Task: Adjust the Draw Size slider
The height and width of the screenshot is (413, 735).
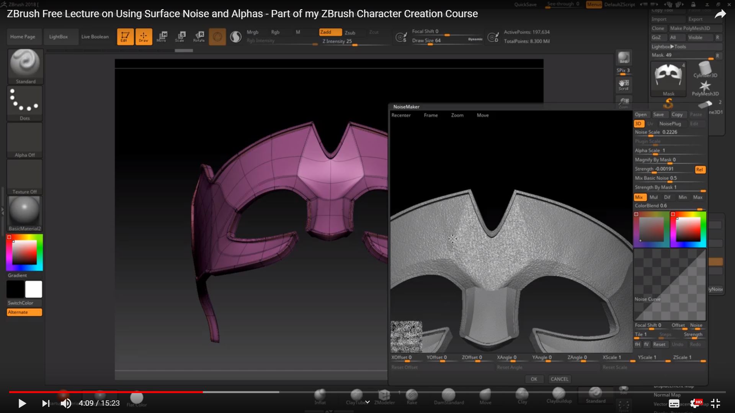Action: [447, 41]
